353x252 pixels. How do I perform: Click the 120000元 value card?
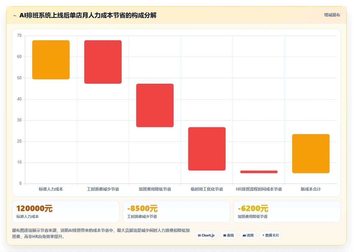(66, 211)
